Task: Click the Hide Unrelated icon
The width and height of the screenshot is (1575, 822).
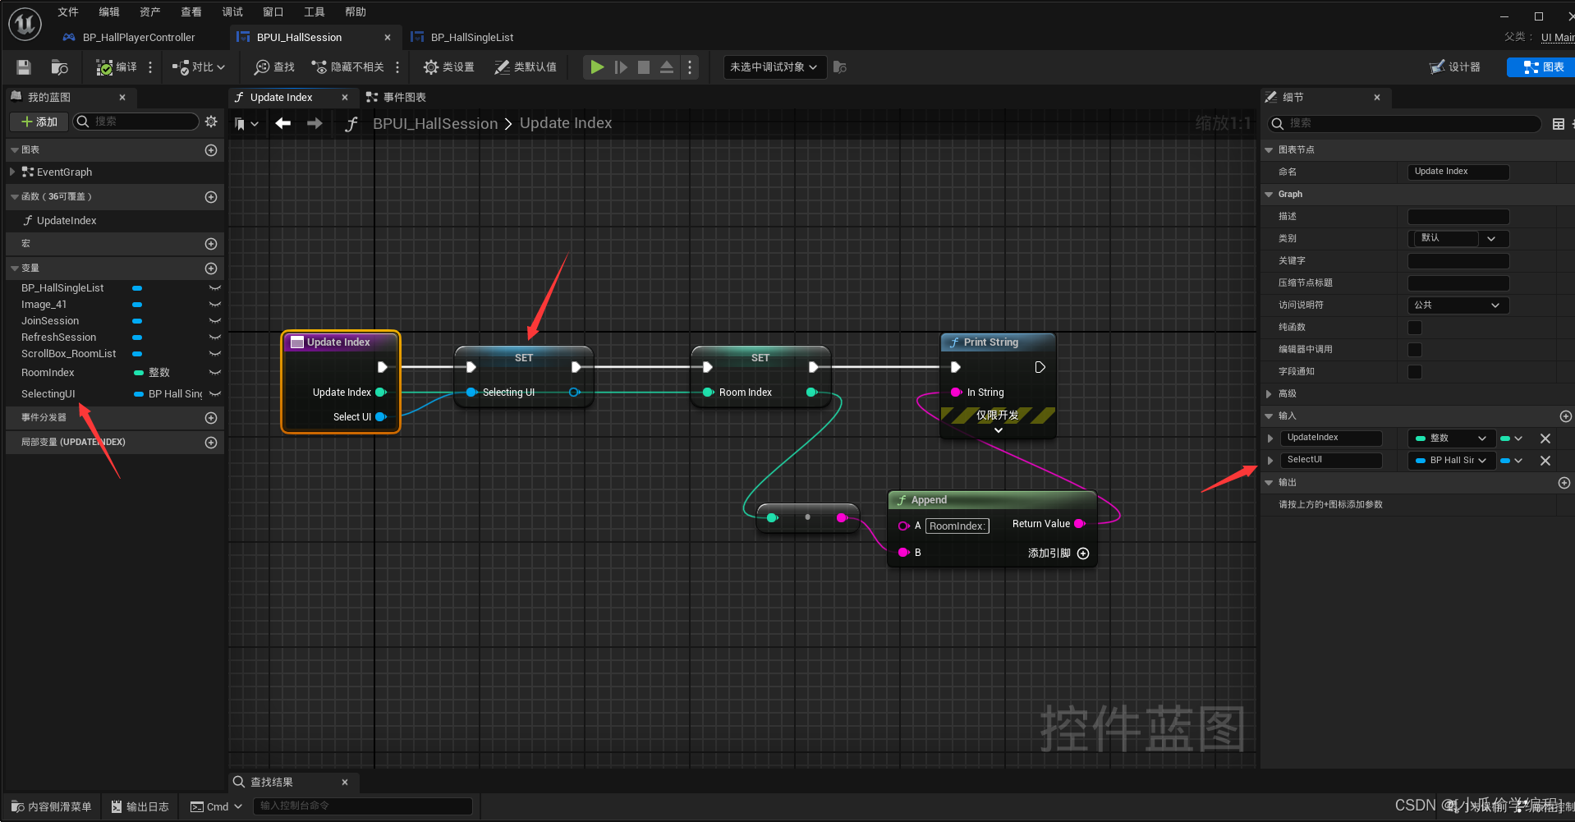Action: coord(319,67)
